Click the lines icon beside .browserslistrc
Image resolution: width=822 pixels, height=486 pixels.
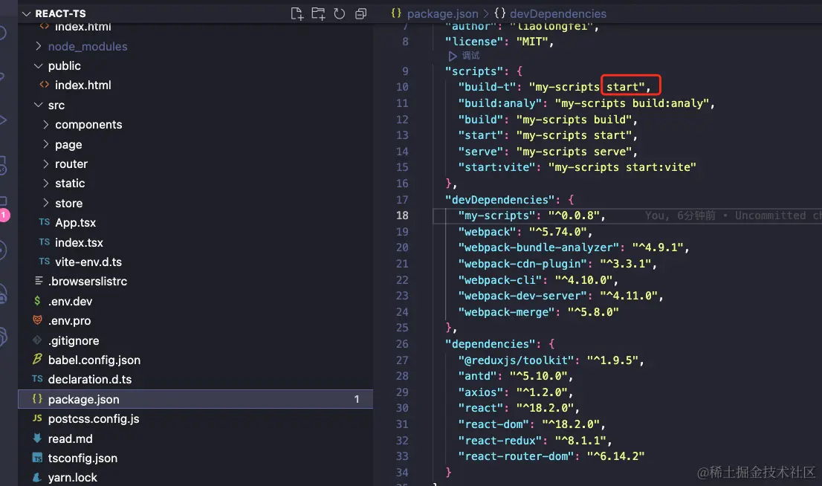coord(38,281)
